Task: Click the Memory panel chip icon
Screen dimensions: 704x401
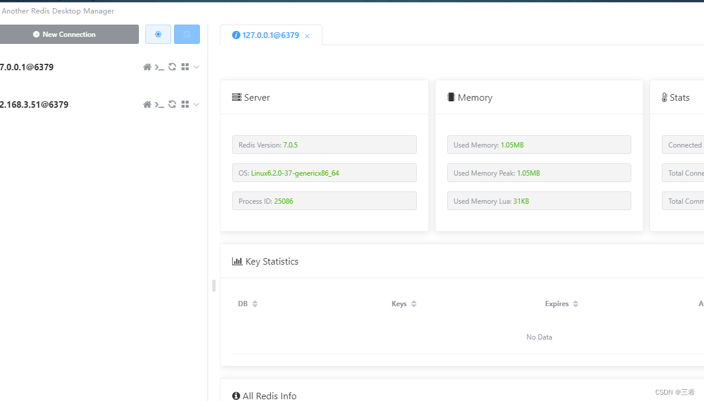Action: coord(451,97)
